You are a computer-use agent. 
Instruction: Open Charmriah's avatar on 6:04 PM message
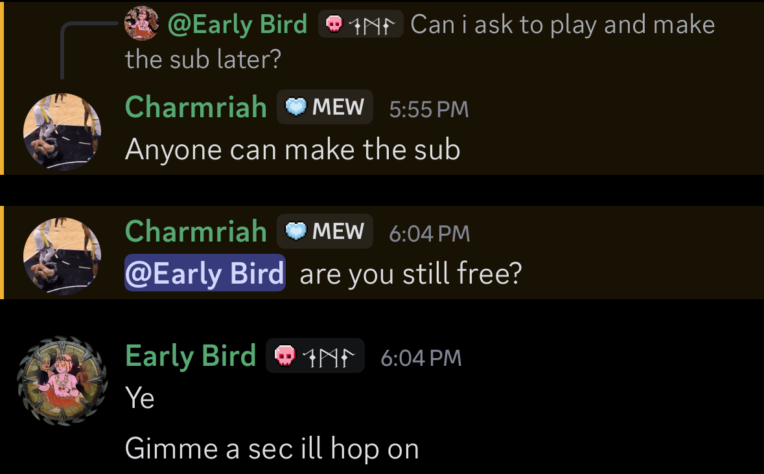pyautogui.click(x=62, y=256)
